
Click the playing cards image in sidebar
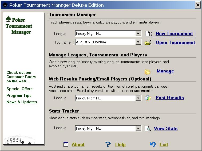pos(19,140)
